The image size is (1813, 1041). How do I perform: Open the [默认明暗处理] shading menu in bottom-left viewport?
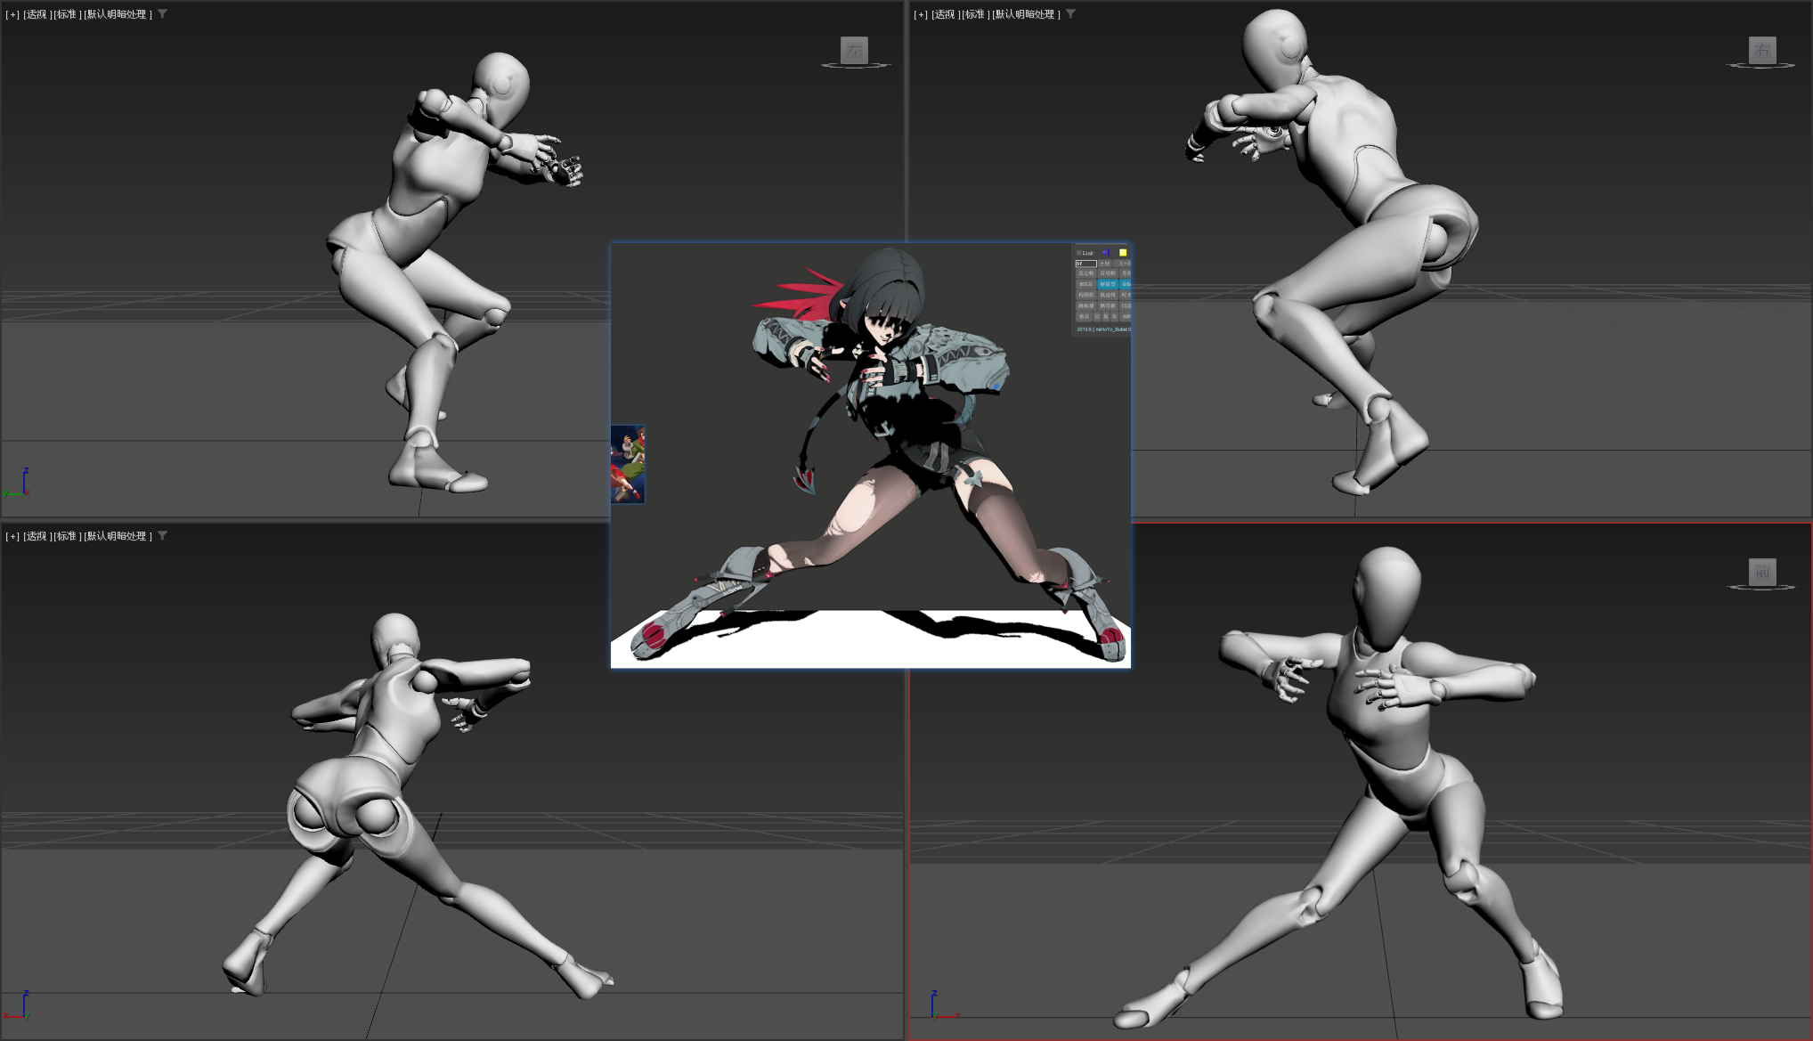click(x=118, y=536)
